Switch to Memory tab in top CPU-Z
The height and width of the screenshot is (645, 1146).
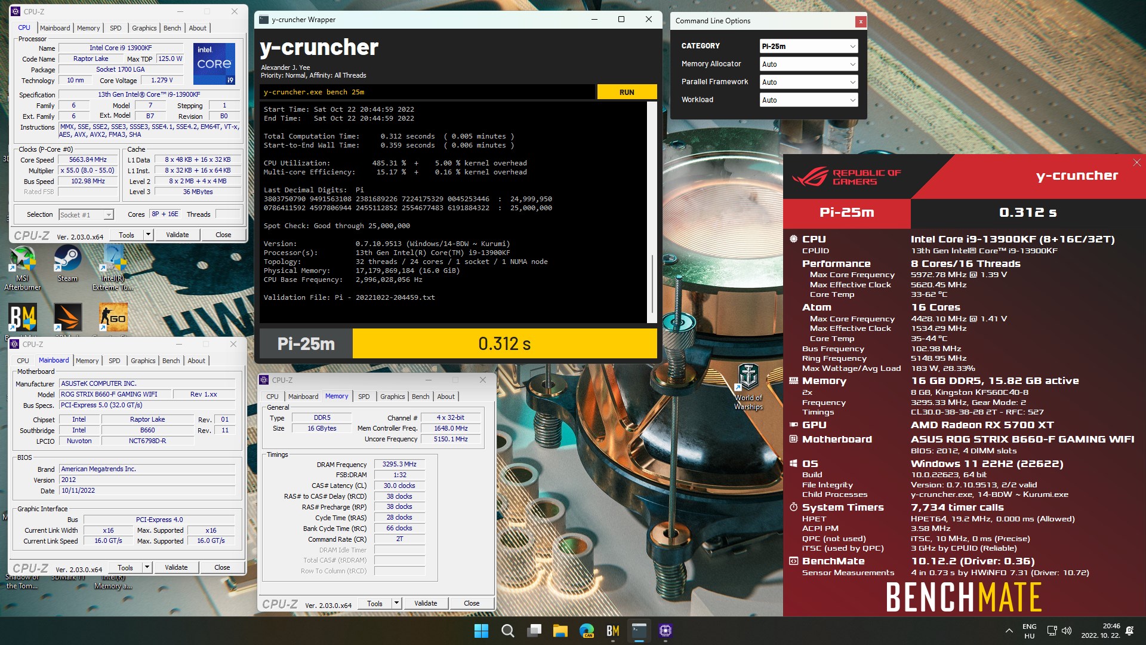[x=88, y=28]
